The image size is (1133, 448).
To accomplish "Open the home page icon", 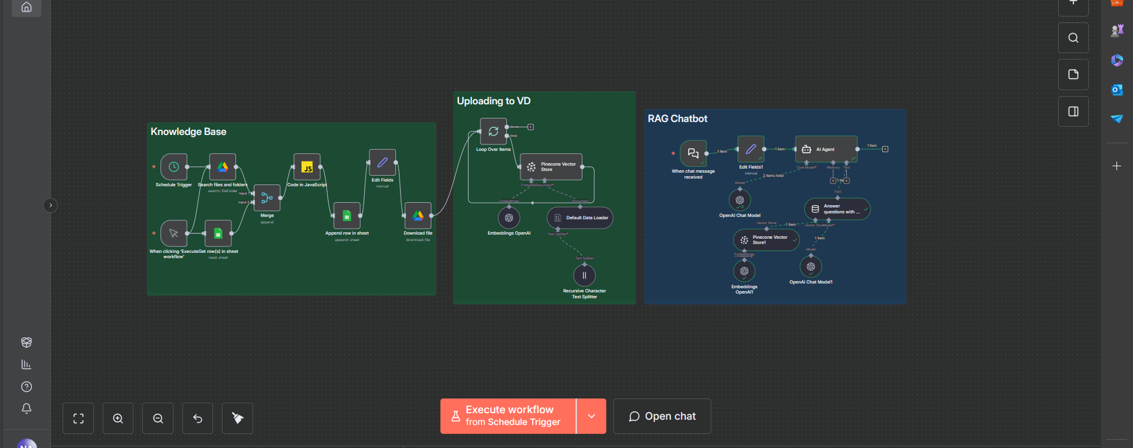I will coord(27,7).
